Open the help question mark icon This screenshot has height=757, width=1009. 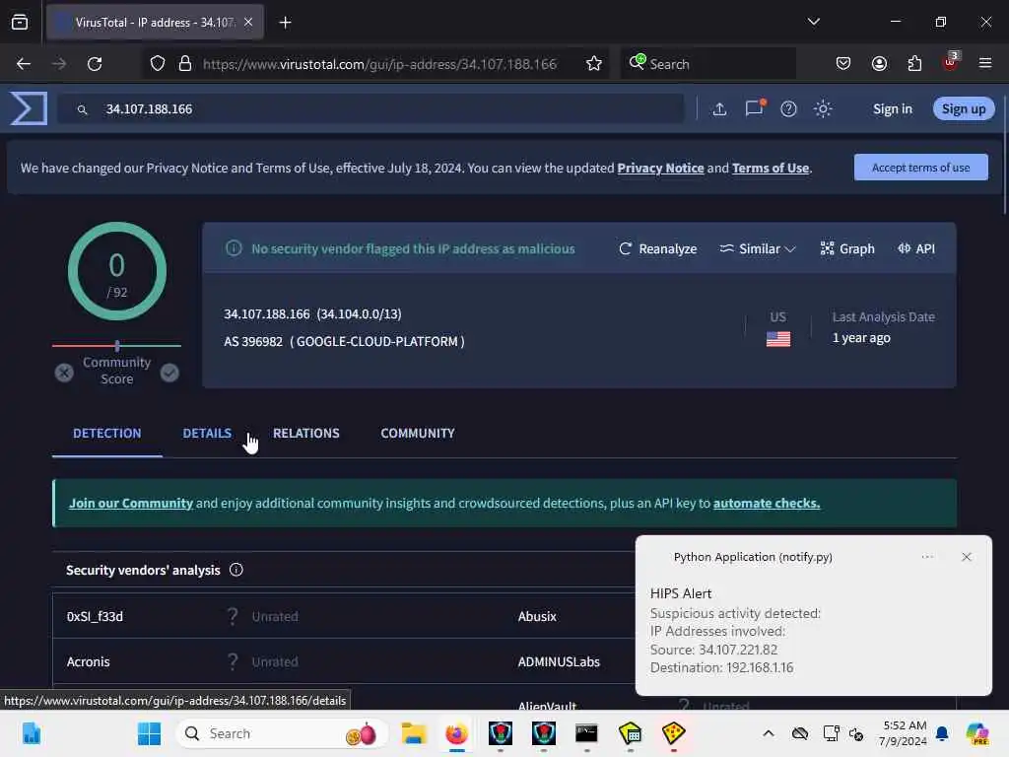pos(788,108)
